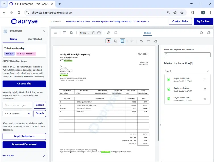Open the viewer hamburger menu
The image size is (214, 162).
pos(55,33)
